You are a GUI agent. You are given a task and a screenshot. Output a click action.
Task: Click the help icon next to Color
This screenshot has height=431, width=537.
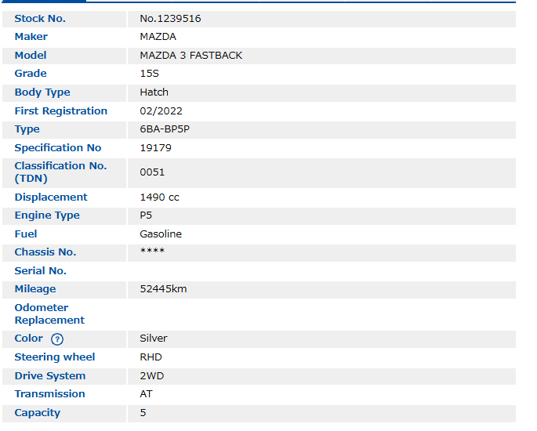[x=56, y=339]
